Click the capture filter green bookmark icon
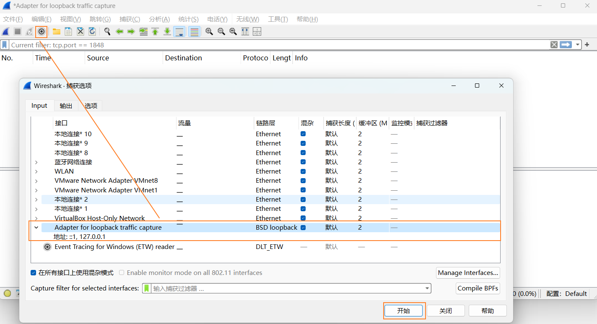 tap(147, 288)
